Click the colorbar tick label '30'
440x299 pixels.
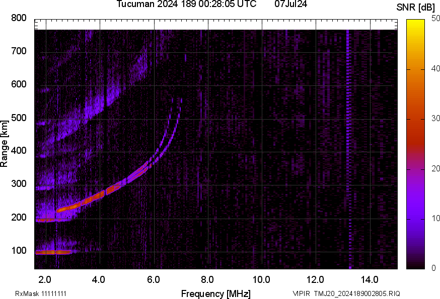click(x=435, y=118)
